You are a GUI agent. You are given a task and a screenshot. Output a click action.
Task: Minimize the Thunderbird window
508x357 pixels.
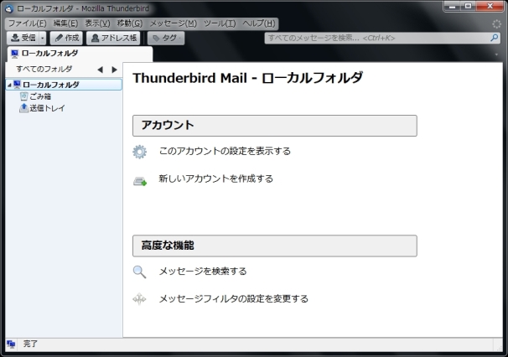point(453,6)
